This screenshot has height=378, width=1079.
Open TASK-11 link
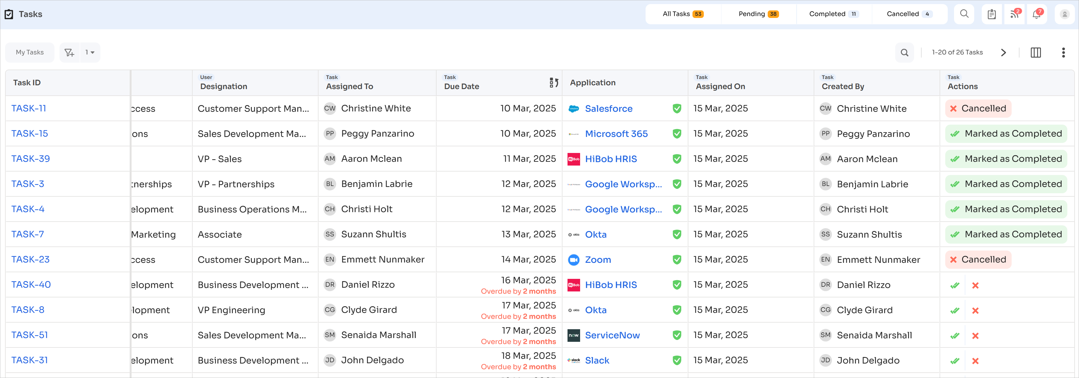28,108
